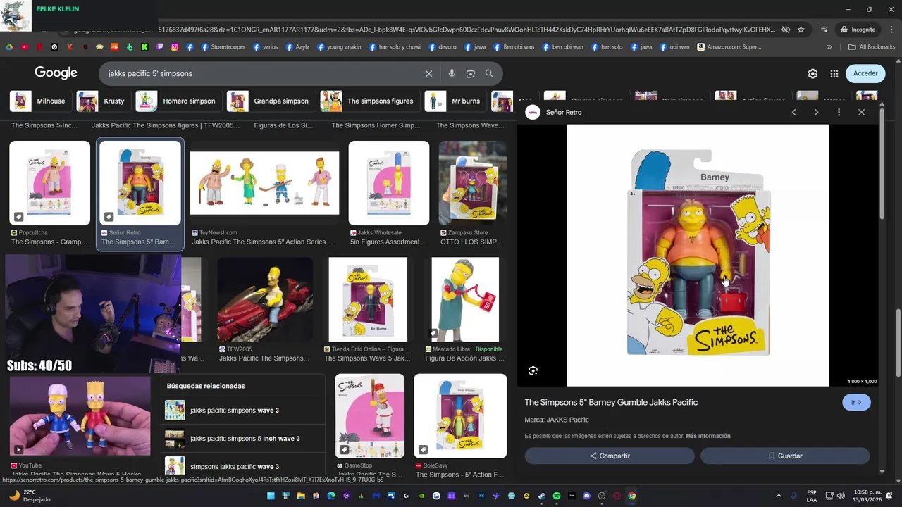This screenshot has height=507, width=902.
Task: Open Google quick settings gear
Action: 813,73
